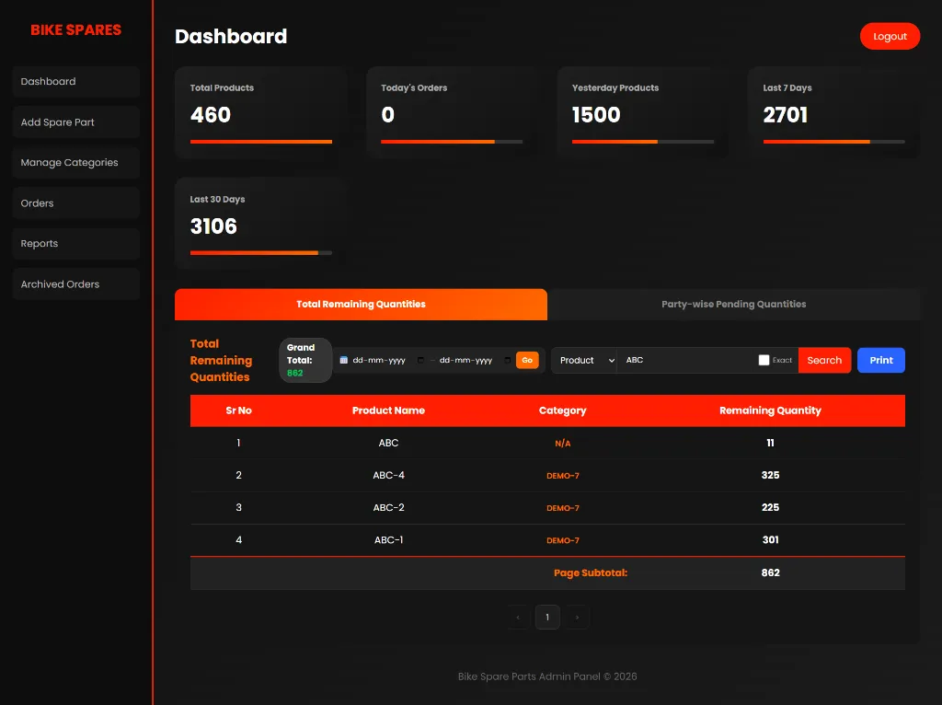Click the Last 30 Days progress bar

[x=260, y=253]
